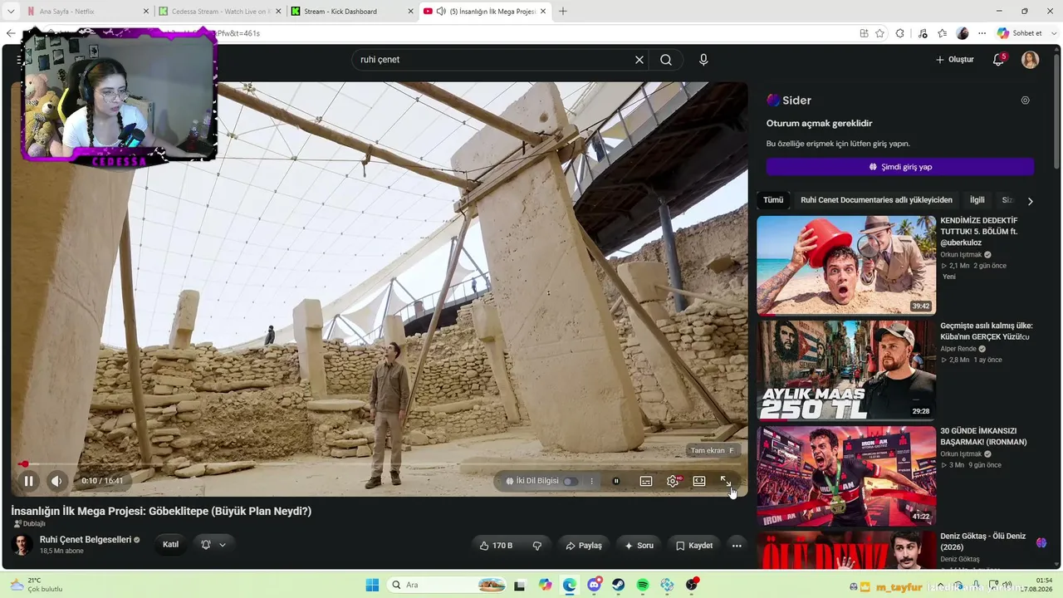The image size is (1063, 598).
Task: Click the Kaydet save button
Action: [x=694, y=546]
